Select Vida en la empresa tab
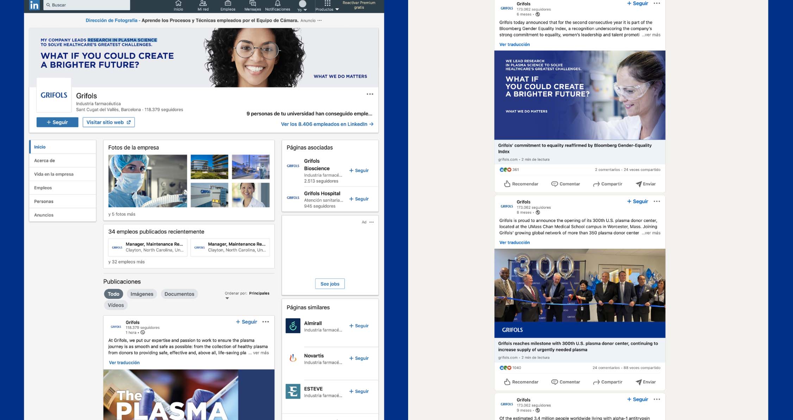The height and width of the screenshot is (420, 793). (x=63, y=174)
